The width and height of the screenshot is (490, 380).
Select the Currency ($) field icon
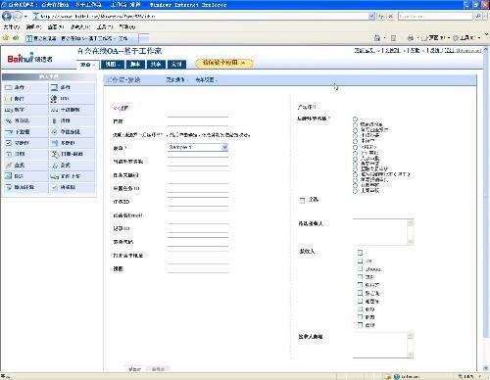(54, 120)
